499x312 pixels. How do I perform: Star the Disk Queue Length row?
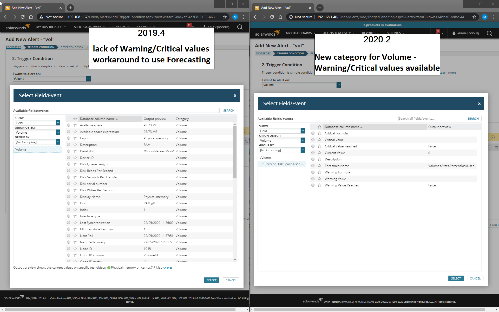pyautogui.click(x=75, y=164)
